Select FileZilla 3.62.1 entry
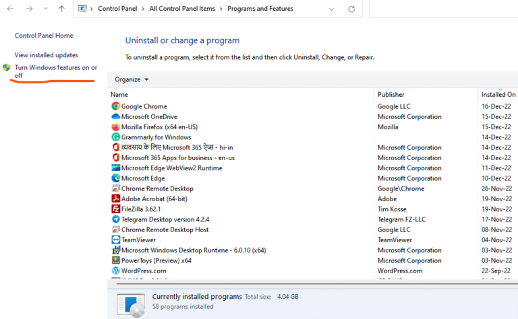The height and width of the screenshot is (319, 518). coord(141,209)
